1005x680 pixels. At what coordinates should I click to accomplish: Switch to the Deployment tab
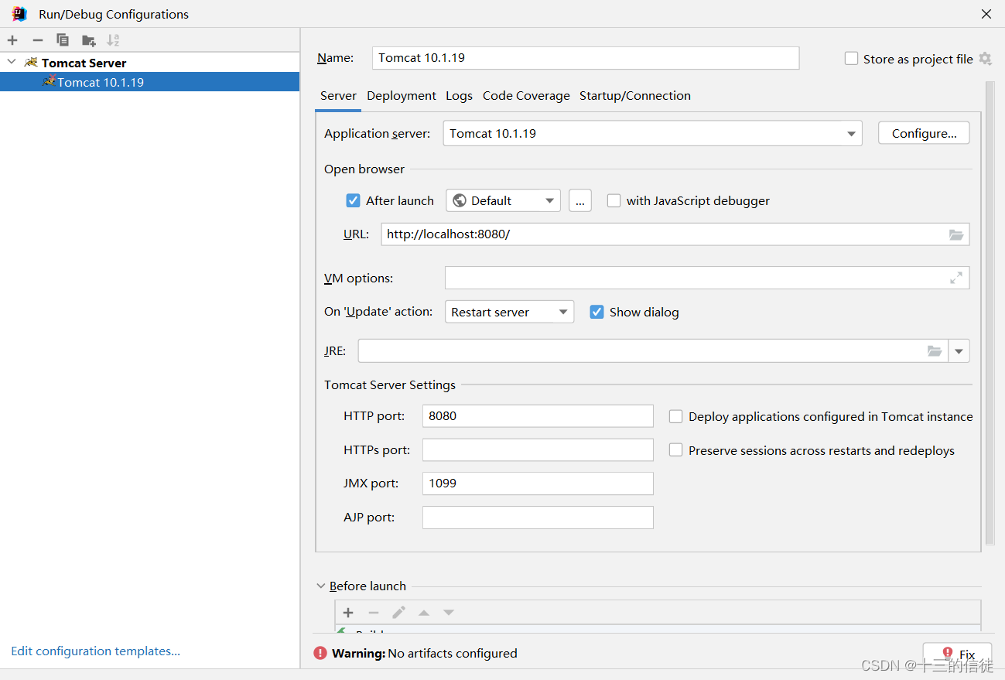click(x=402, y=96)
